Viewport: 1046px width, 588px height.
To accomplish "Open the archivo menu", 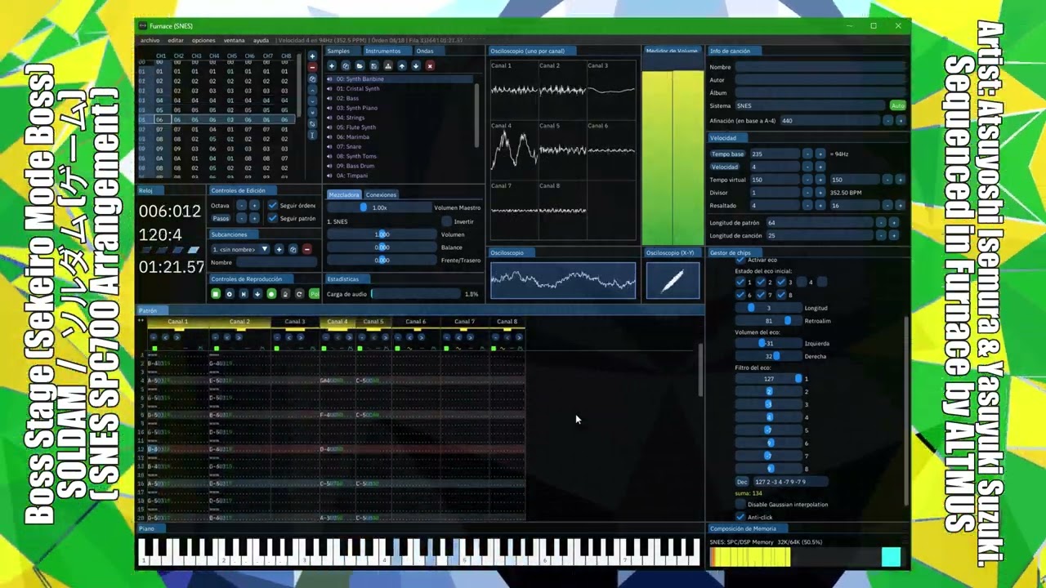I will tap(150, 40).
